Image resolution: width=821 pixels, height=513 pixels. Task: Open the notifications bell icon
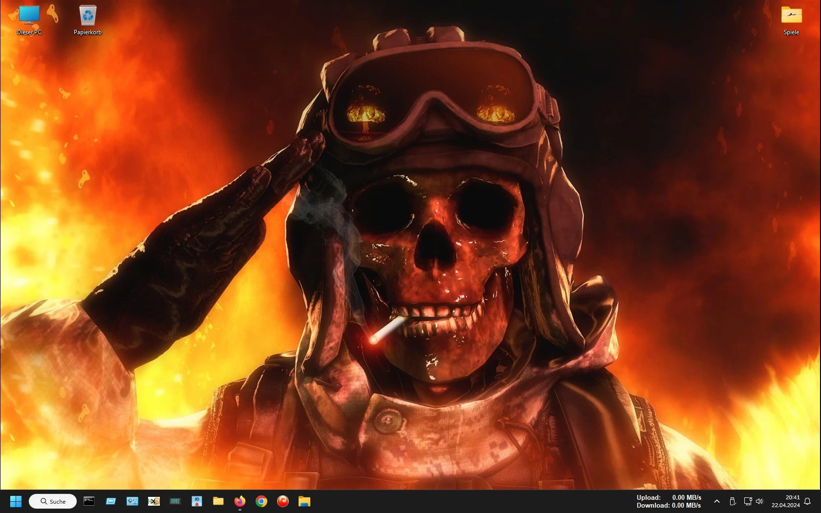pyautogui.click(x=807, y=501)
